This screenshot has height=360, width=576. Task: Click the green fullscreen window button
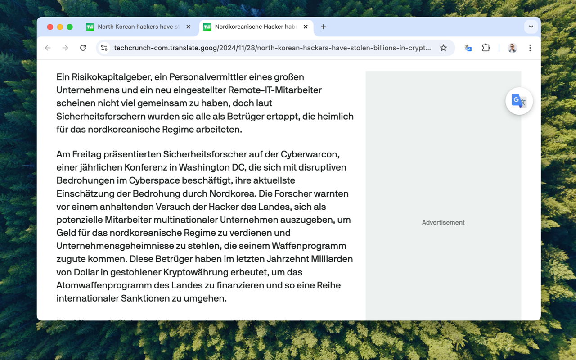[70, 27]
